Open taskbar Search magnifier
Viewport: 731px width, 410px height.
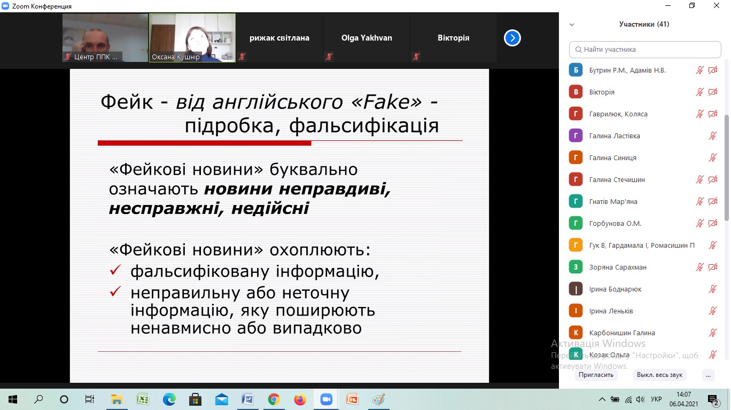[x=38, y=399]
